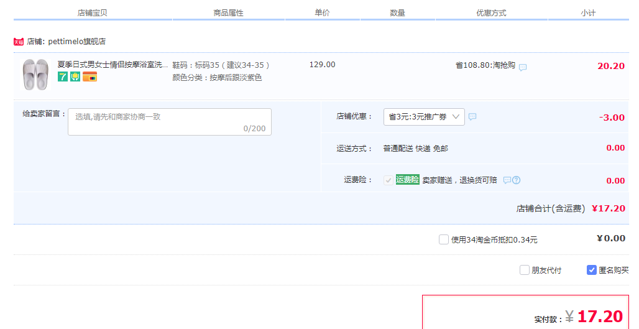Click the 单价 column header
Image resolution: width=639 pixels, height=329 pixels.
(322, 13)
